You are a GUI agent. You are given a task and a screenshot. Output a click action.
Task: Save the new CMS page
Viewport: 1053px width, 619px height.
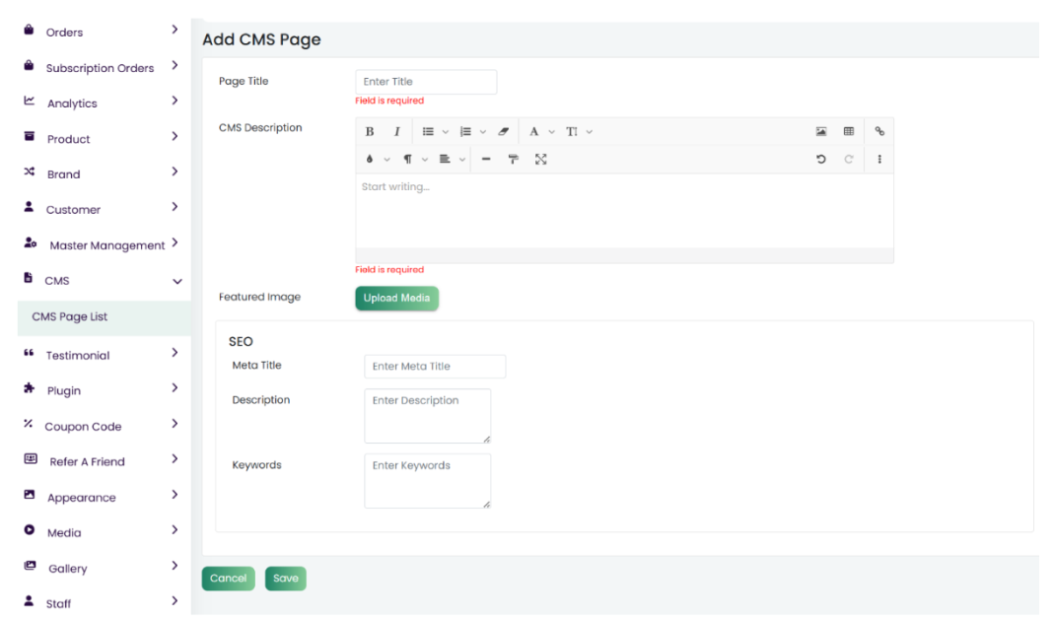[x=285, y=579]
